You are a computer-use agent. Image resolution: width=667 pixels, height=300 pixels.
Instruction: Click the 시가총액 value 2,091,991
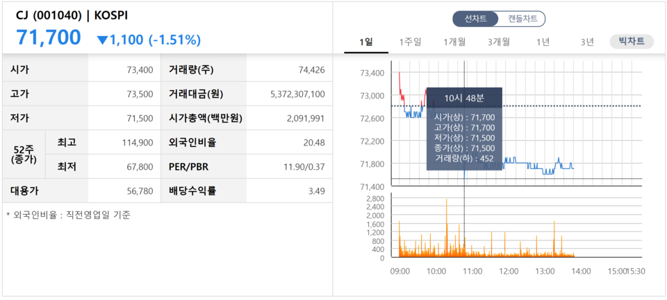point(306,118)
